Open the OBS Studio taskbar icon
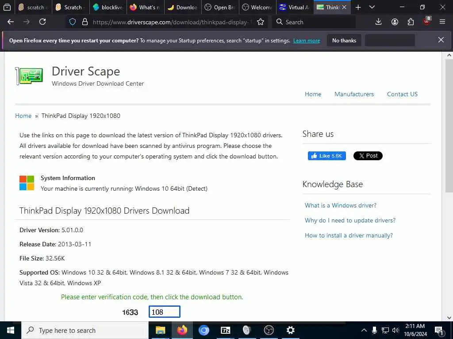The image size is (453, 339). coord(269,330)
